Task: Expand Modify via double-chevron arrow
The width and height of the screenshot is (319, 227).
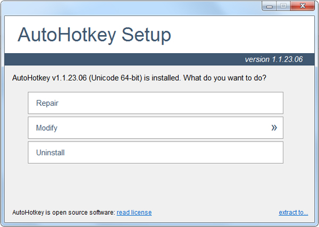Action: (274, 128)
